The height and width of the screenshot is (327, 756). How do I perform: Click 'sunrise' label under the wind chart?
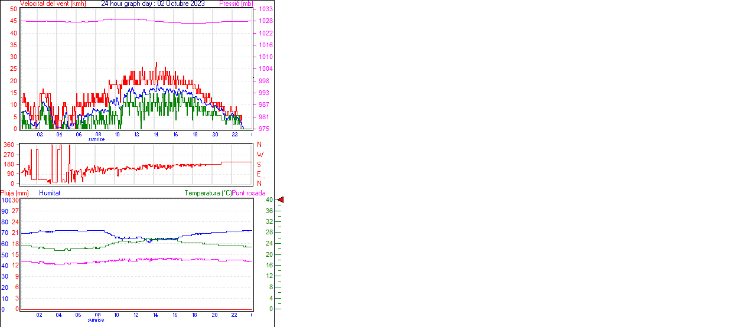(97, 139)
